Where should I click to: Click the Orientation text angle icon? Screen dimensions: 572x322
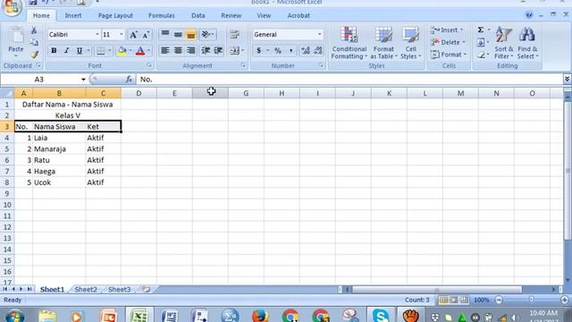pos(206,34)
